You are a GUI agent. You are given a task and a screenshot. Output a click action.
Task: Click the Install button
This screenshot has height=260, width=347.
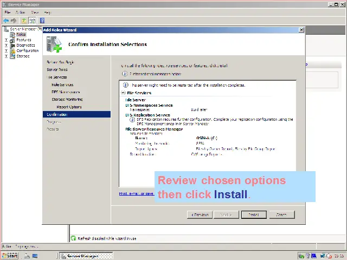254,214
